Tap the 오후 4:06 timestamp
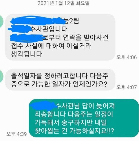139x141 pixels. 127,57
